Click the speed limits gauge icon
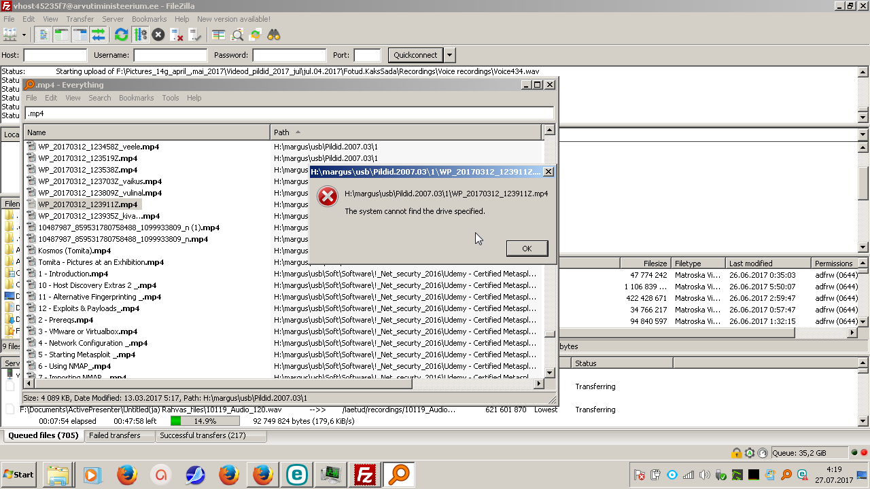Image resolution: width=870 pixels, height=489 pixels. click(x=762, y=453)
